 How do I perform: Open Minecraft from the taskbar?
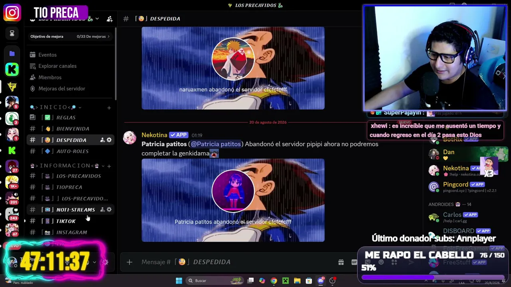click(x=285, y=281)
